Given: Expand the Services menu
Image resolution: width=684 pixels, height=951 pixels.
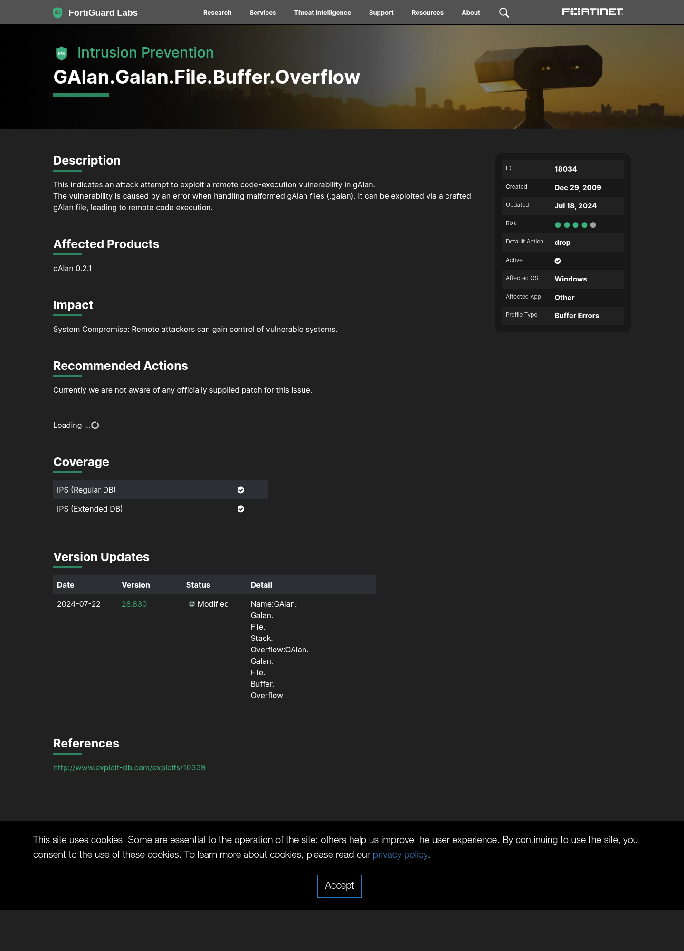Looking at the screenshot, I should pos(263,13).
